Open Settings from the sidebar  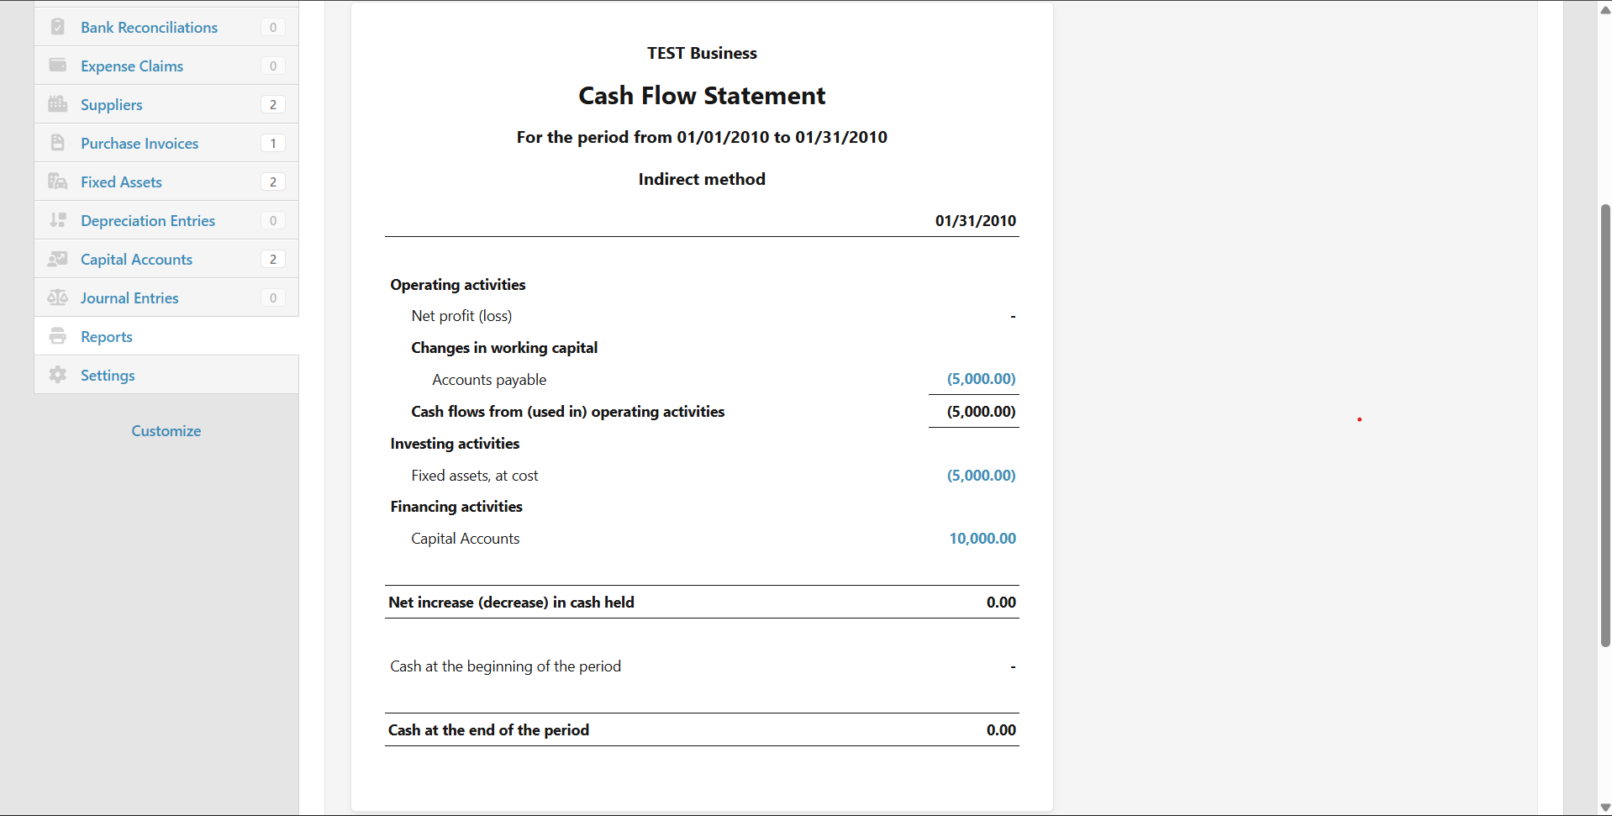click(108, 375)
